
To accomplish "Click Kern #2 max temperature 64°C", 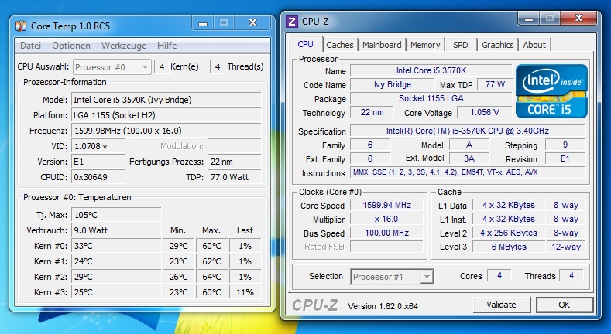I will tap(211, 277).
